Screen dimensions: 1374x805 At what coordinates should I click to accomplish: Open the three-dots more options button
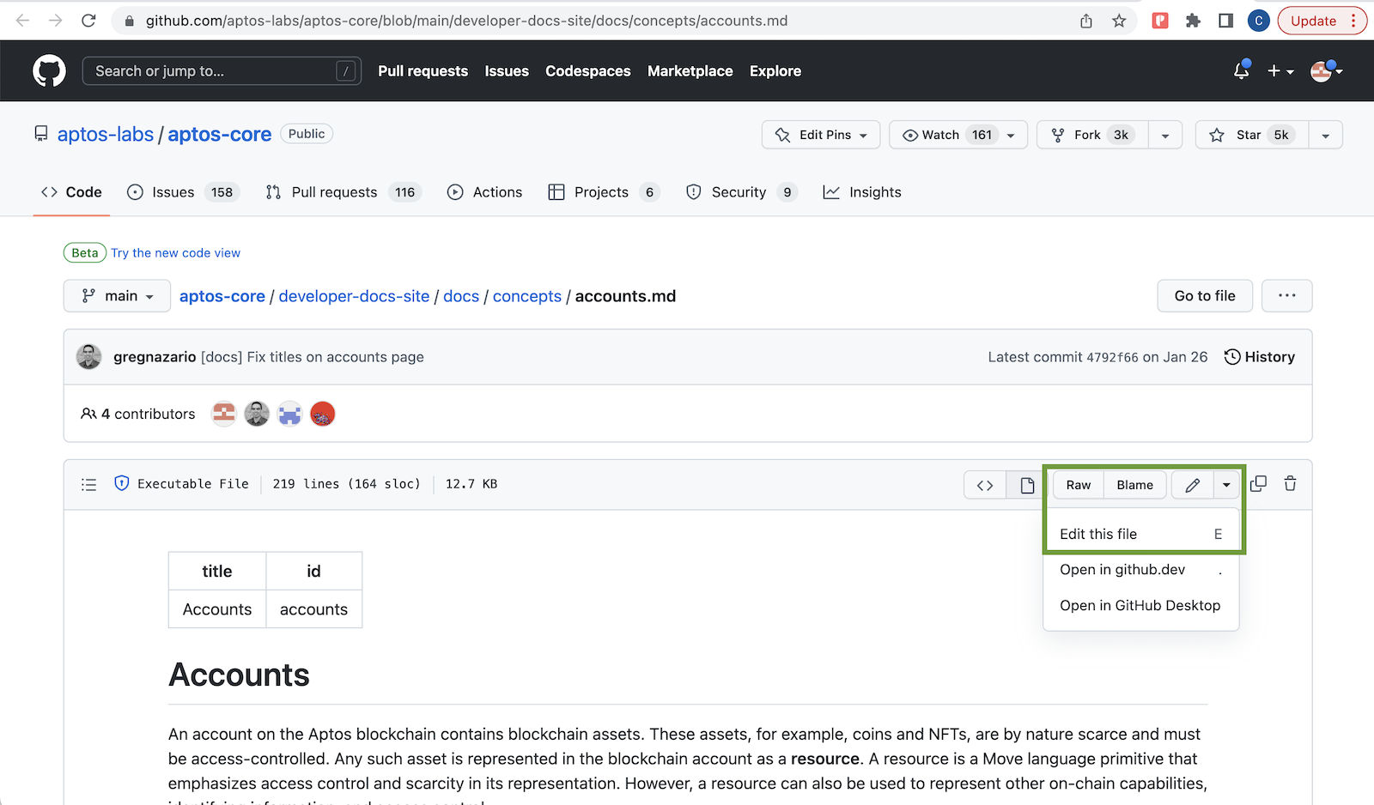[x=1286, y=296]
